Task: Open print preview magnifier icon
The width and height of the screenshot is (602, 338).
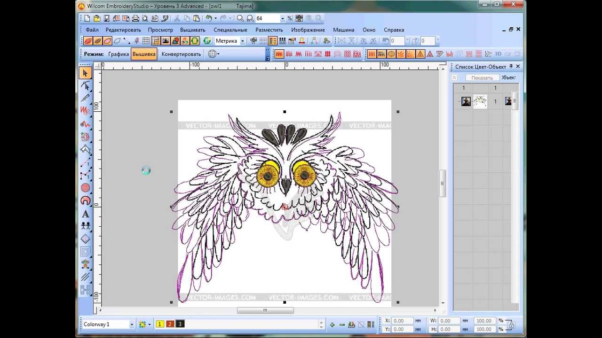Action: 145,18
